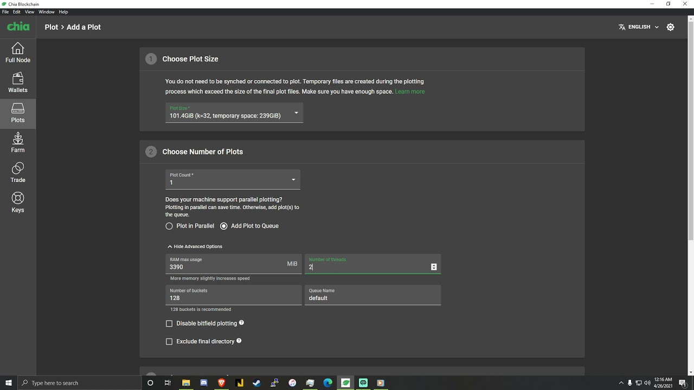
Task: Follow the Learn more link
Action: (x=410, y=92)
